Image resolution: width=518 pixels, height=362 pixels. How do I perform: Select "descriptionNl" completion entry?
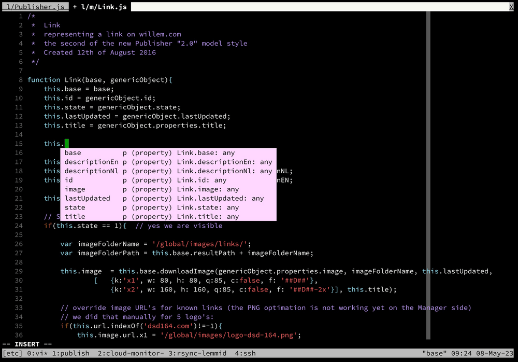point(91,171)
